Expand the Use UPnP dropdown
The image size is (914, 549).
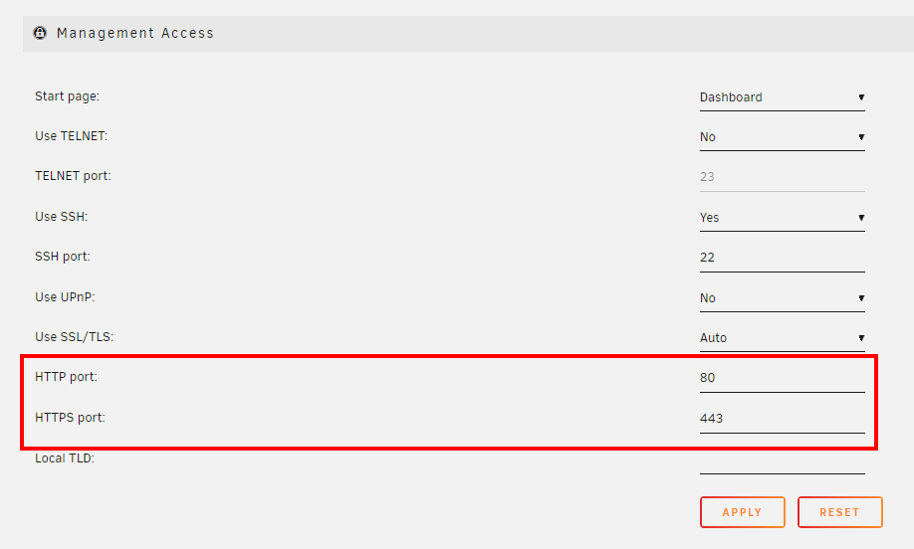pyautogui.click(x=783, y=298)
